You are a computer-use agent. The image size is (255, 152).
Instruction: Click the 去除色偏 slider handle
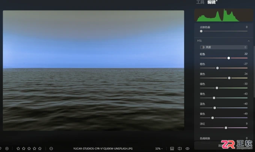coord(201,31)
